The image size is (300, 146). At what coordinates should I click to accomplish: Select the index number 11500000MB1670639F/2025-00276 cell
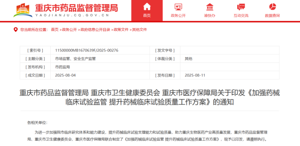100,50
